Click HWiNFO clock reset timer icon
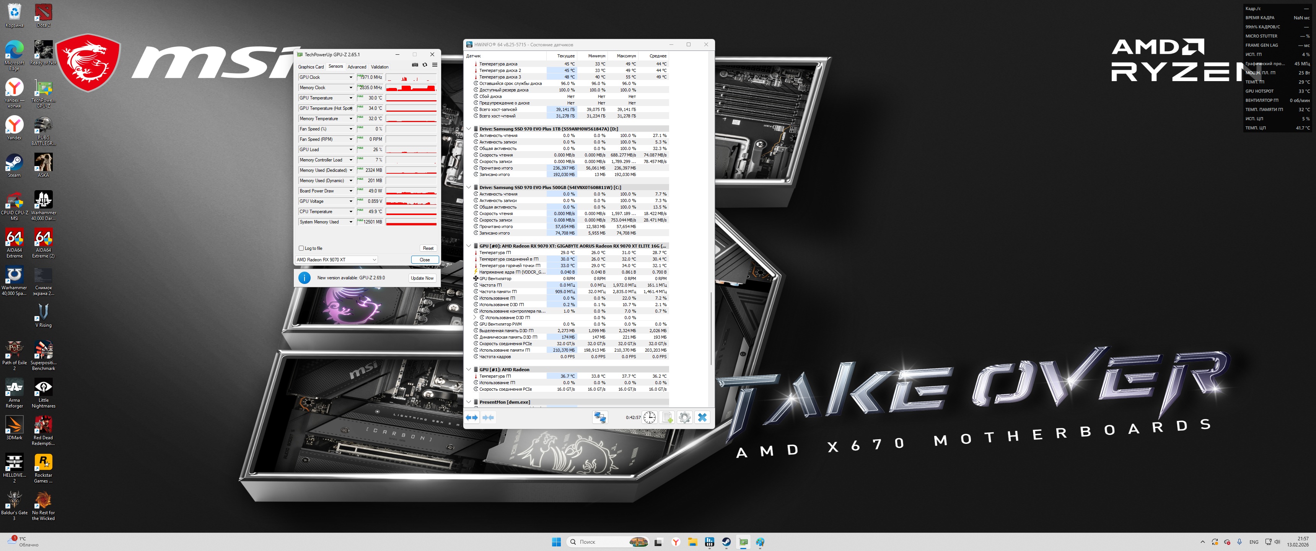 tap(649, 417)
